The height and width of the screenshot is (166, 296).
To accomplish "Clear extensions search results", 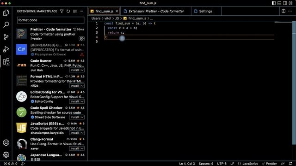I will [75, 11].
